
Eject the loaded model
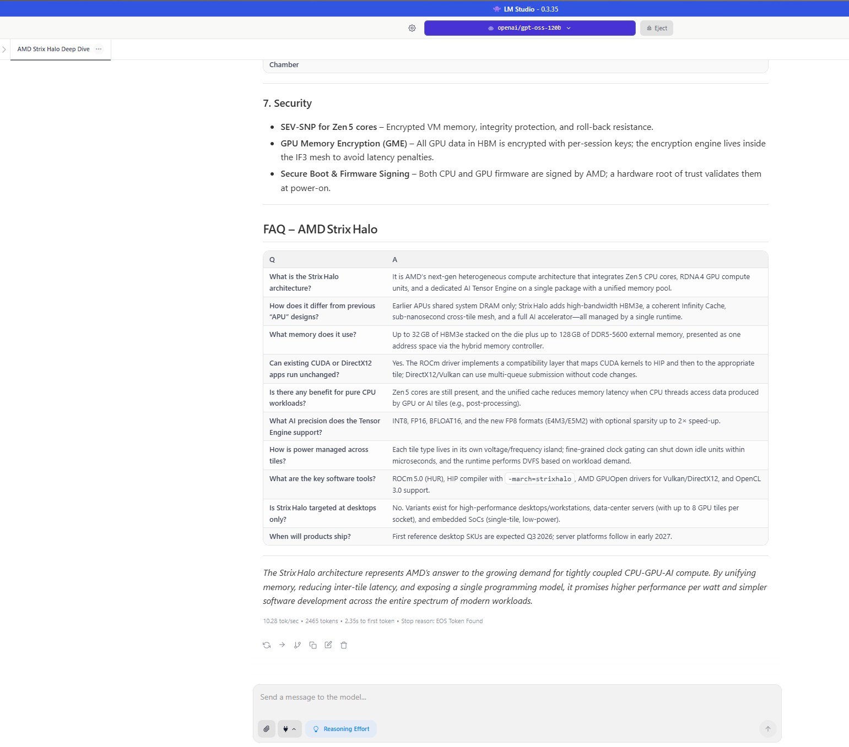pos(657,28)
